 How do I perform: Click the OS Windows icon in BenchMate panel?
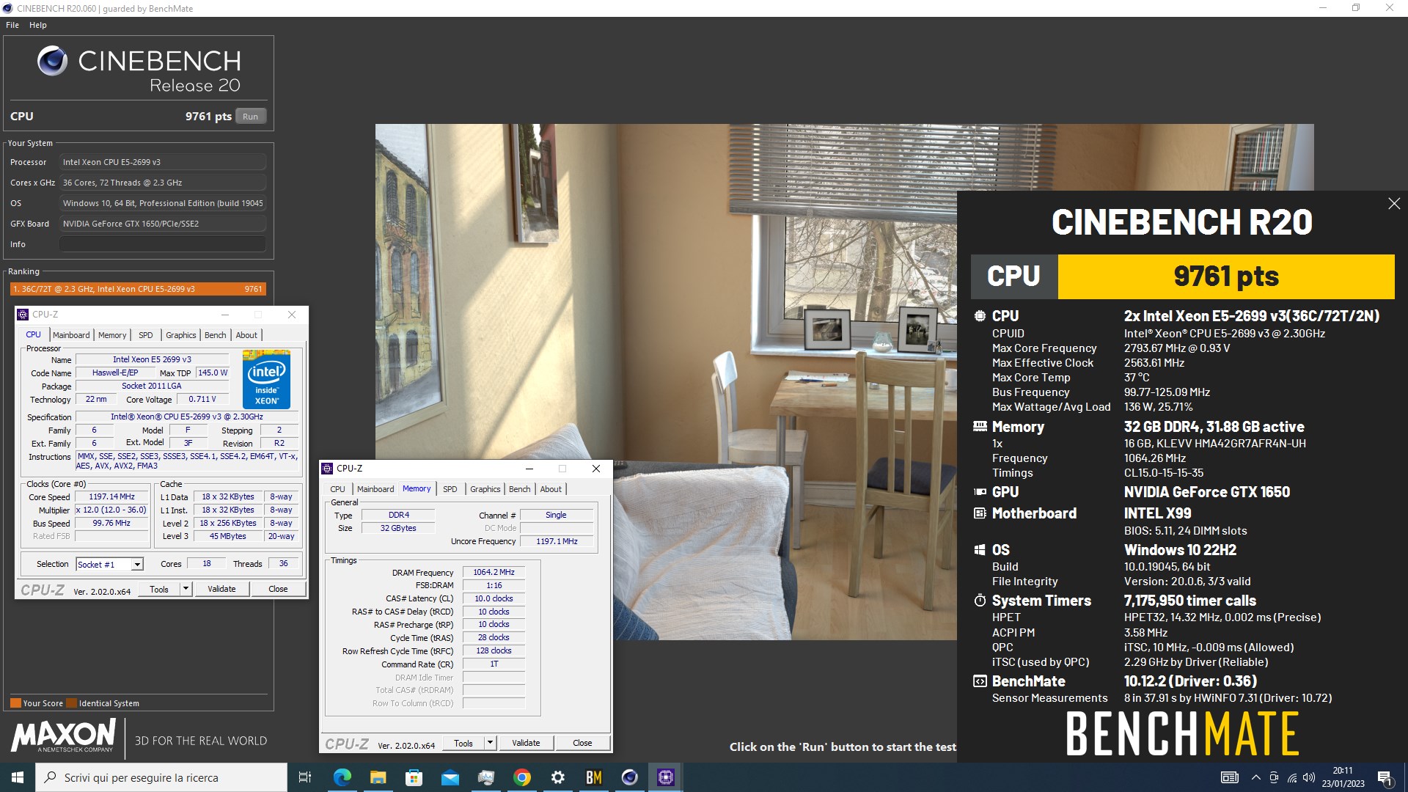pos(980,550)
